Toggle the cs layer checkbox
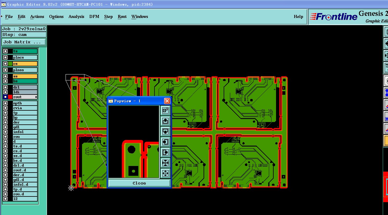The height and width of the screenshot is (215, 388). tap(5, 64)
